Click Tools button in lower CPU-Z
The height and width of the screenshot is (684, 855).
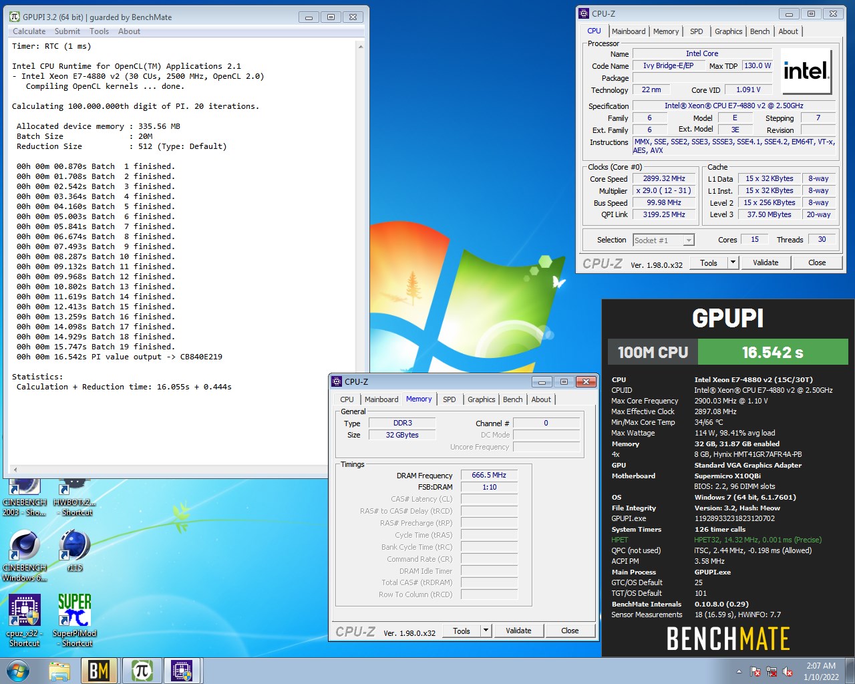pyautogui.click(x=462, y=631)
